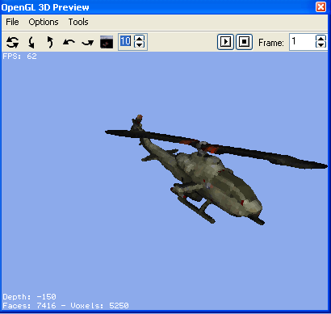Open the Tools menu

(78, 22)
